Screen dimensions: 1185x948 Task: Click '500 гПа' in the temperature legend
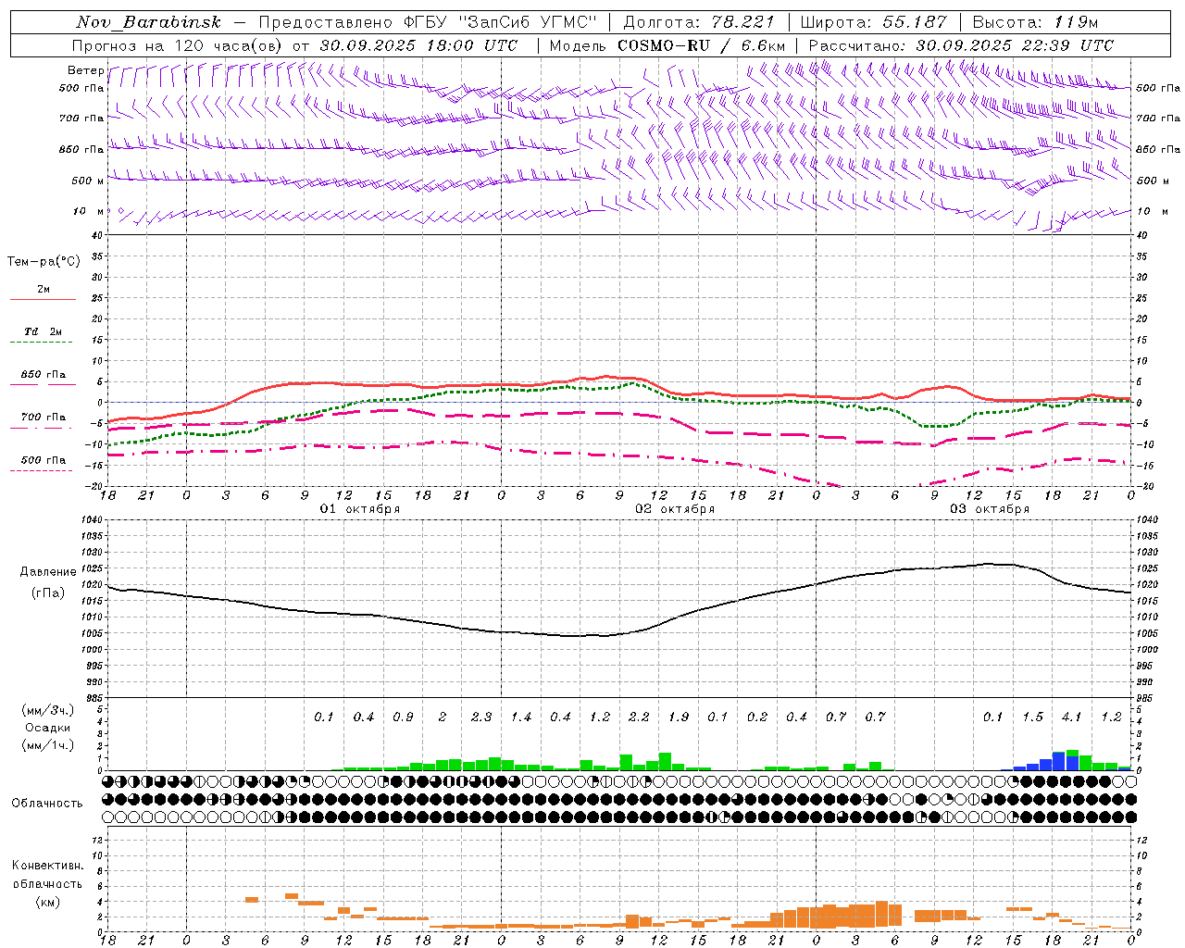pos(43,460)
